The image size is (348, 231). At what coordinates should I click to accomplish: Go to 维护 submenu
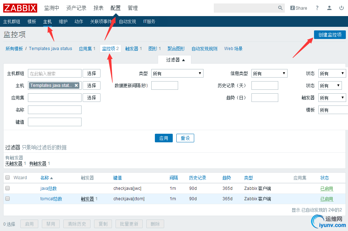tap(63, 21)
